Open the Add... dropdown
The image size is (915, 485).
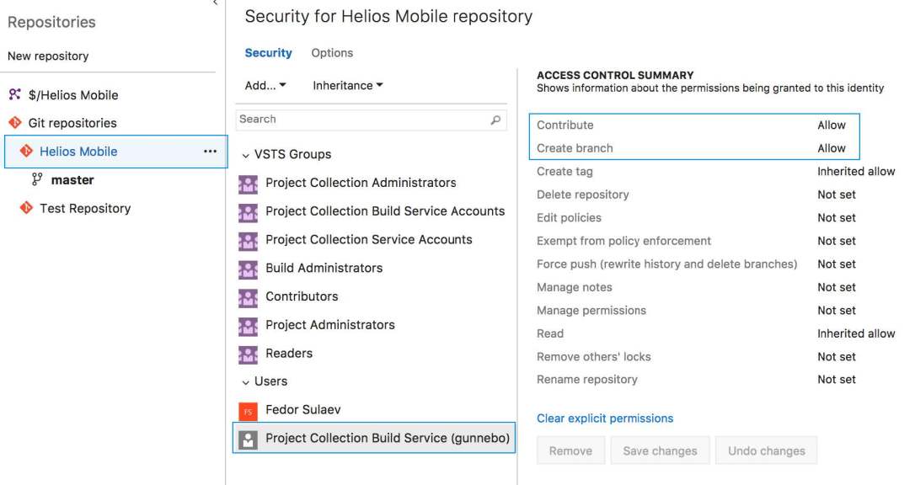[265, 85]
